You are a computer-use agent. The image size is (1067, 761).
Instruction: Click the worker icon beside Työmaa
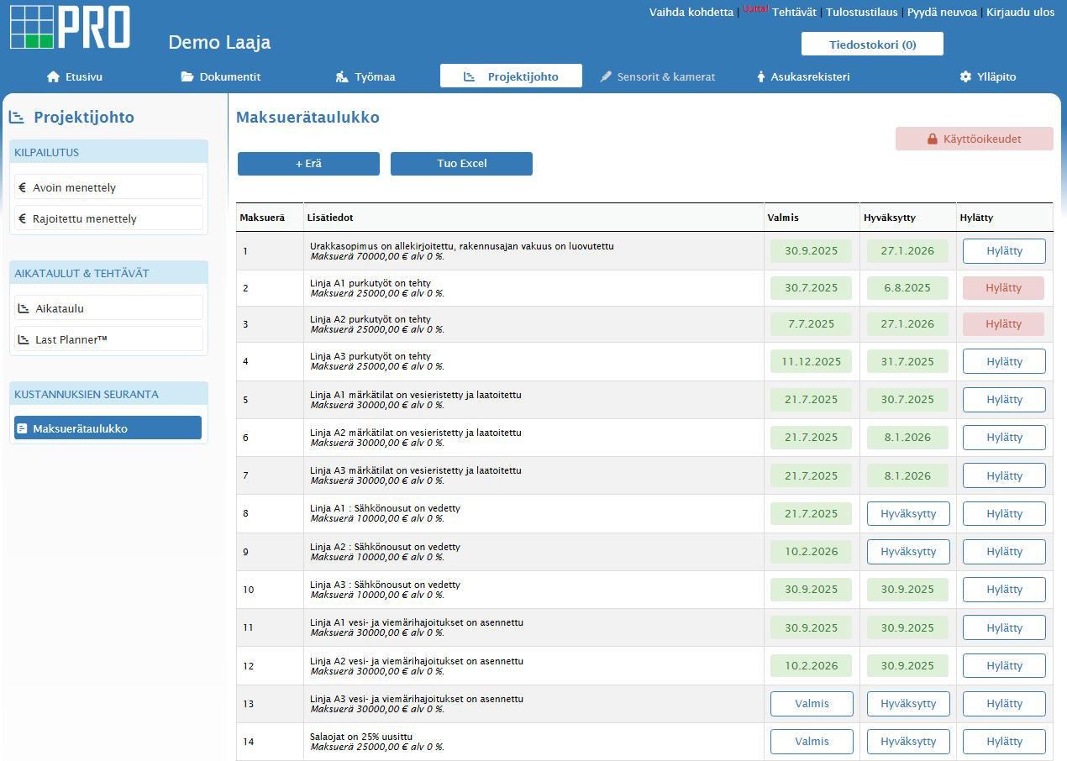click(342, 76)
